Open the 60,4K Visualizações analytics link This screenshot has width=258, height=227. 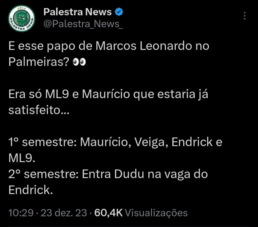(x=141, y=213)
